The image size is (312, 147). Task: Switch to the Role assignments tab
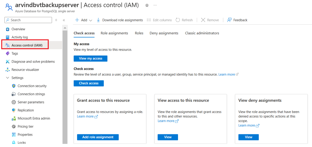tap(114, 33)
